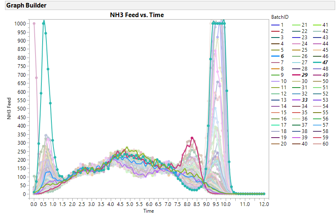
Task: Select BatchID 8 in the legend
Action: pyautogui.click(x=277, y=69)
